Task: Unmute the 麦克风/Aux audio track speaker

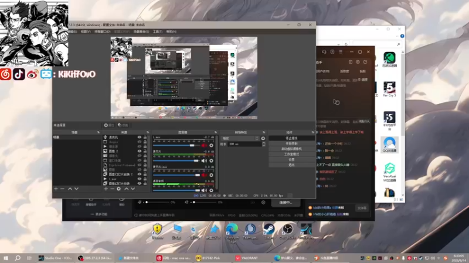Action: (x=204, y=175)
